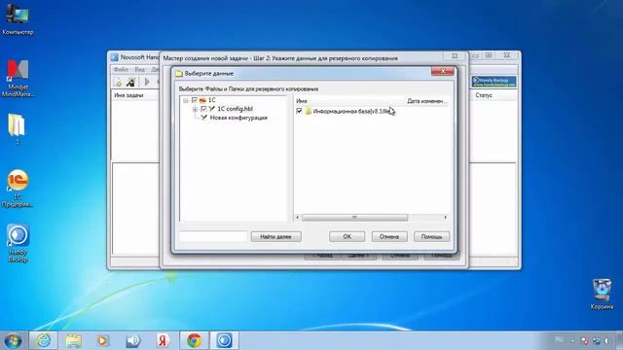Open the Вид menu in Handy Backup
This screenshot has height=350, width=623.
(x=139, y=69)
